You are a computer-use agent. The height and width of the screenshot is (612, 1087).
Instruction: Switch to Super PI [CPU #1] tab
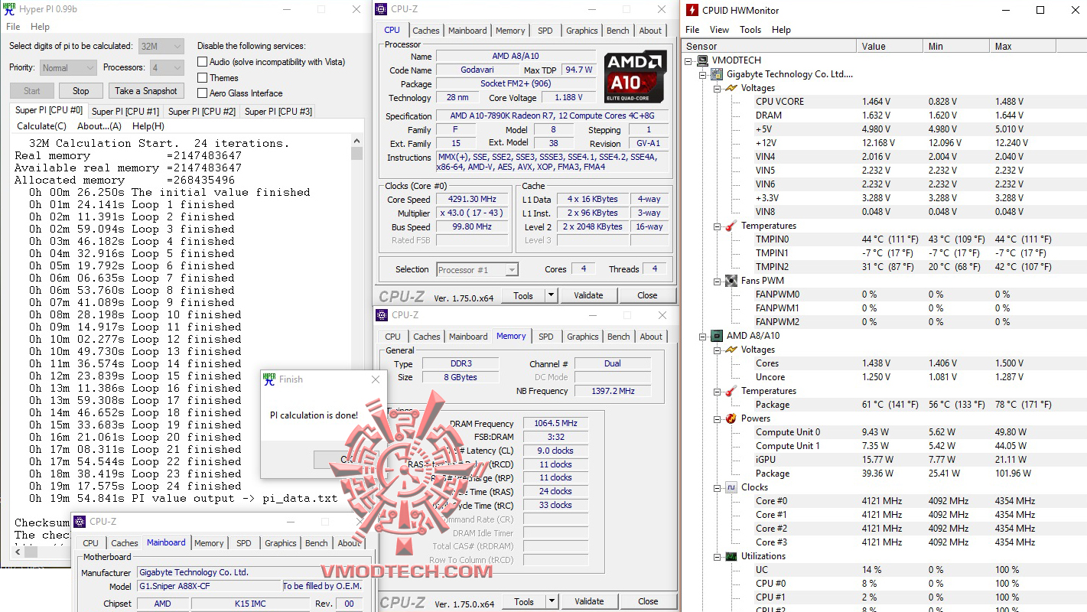[125, 112]
